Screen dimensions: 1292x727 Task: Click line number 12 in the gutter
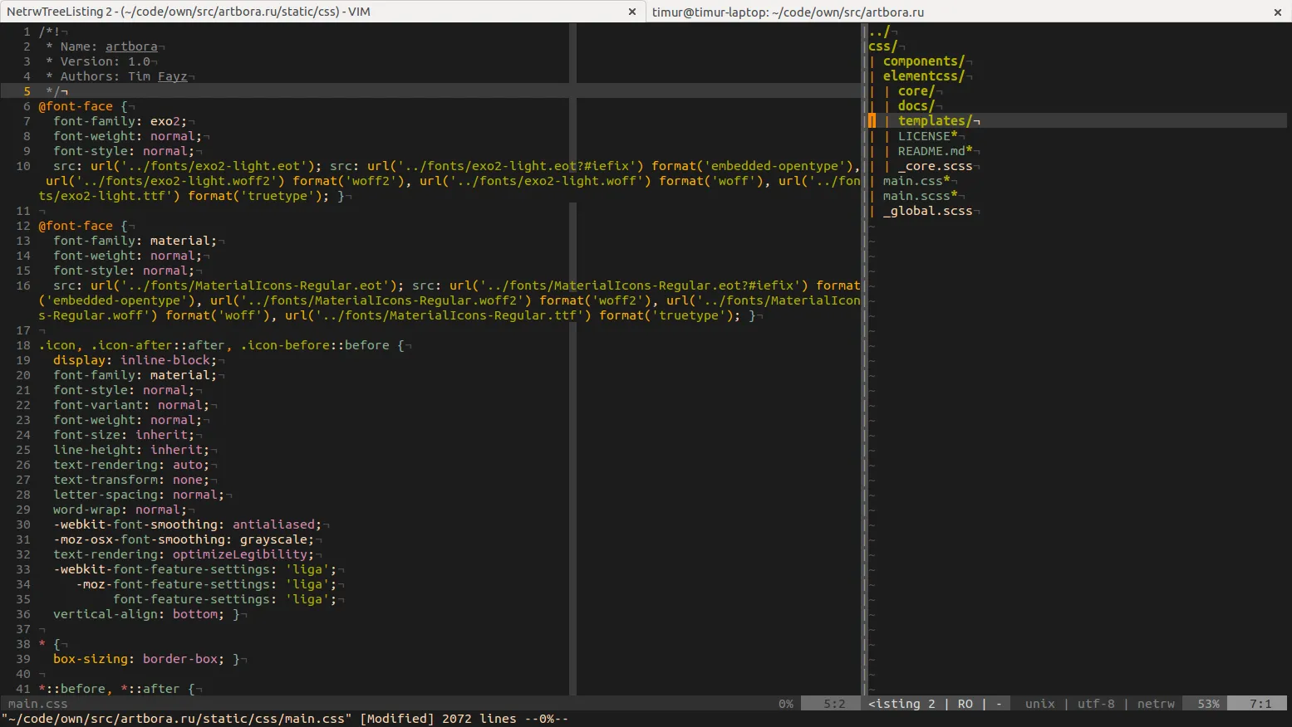pyautogui.click(x=23, y=226)
